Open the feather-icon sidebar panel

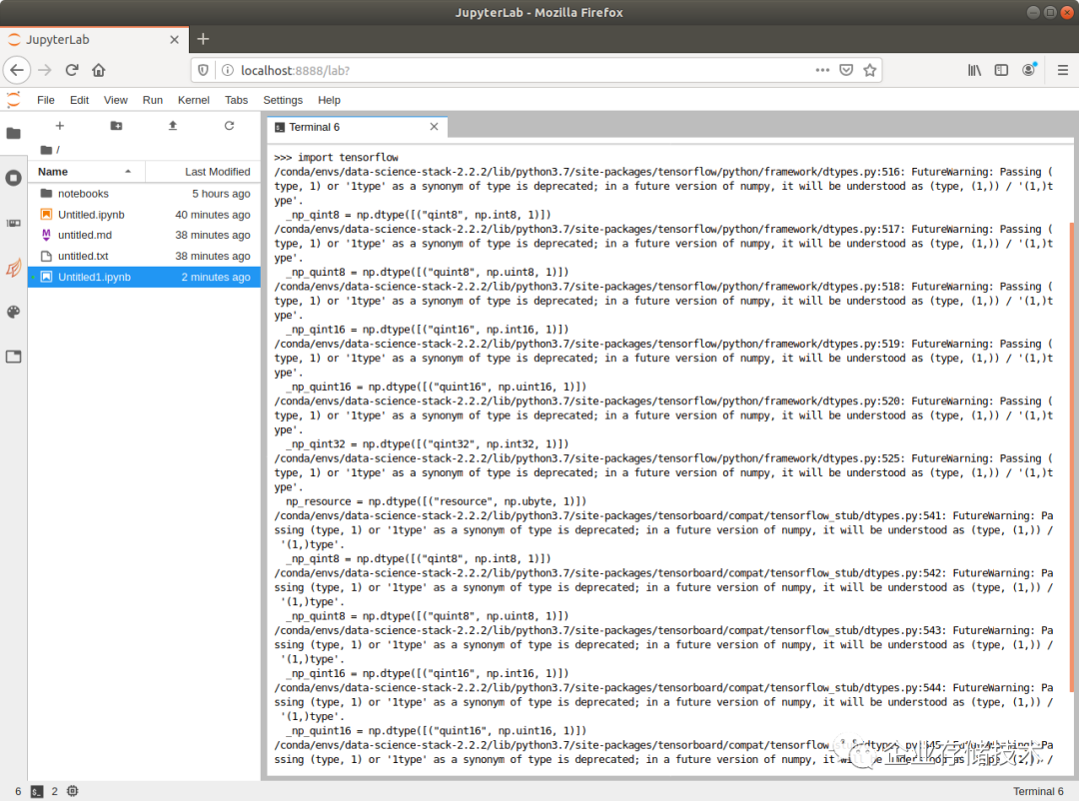13,268
